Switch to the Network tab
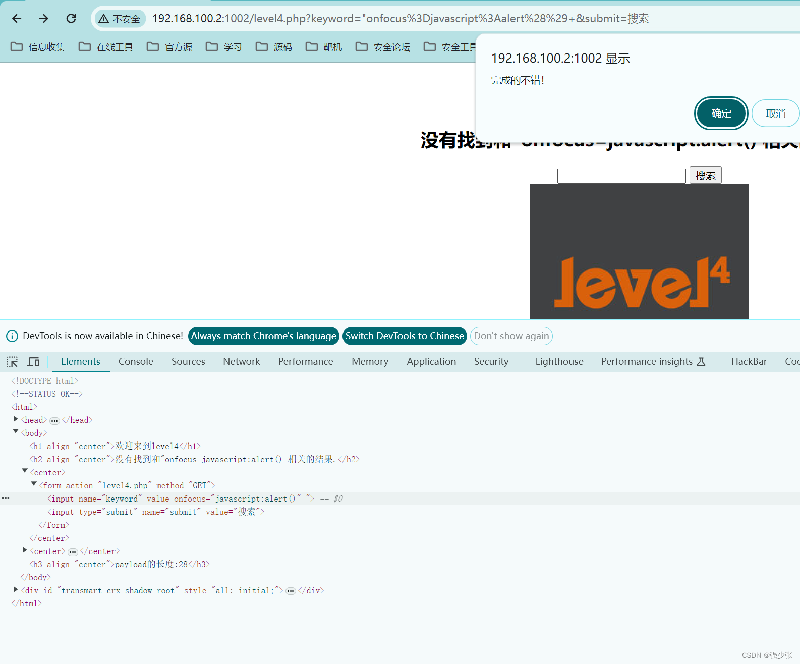This screenshot has height=664, width=800. (242, 362)
